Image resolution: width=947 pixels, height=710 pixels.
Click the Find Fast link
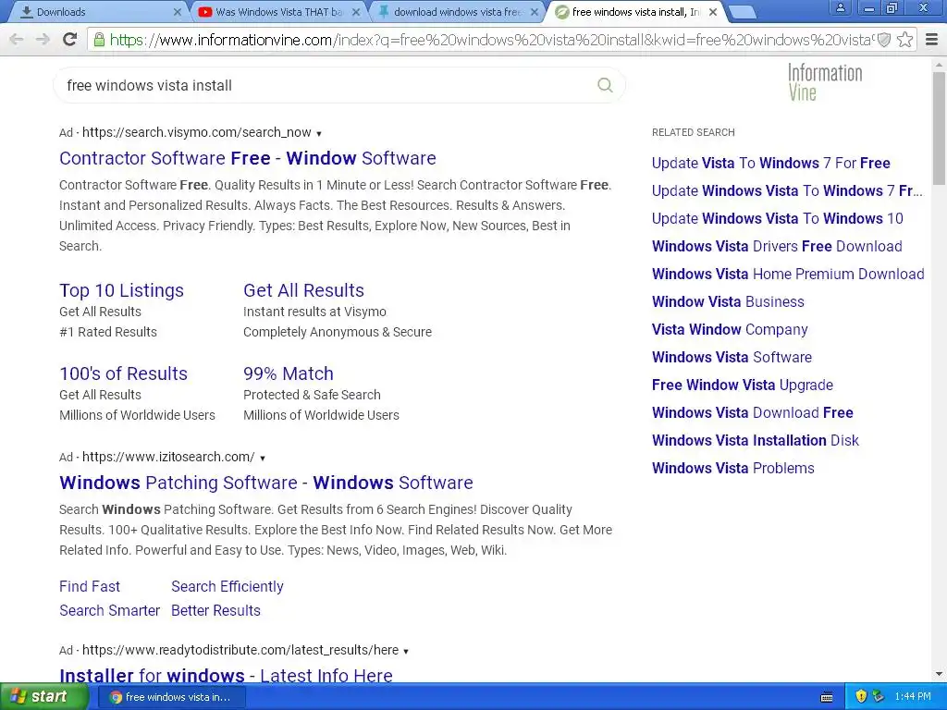(x=90, y=586)
